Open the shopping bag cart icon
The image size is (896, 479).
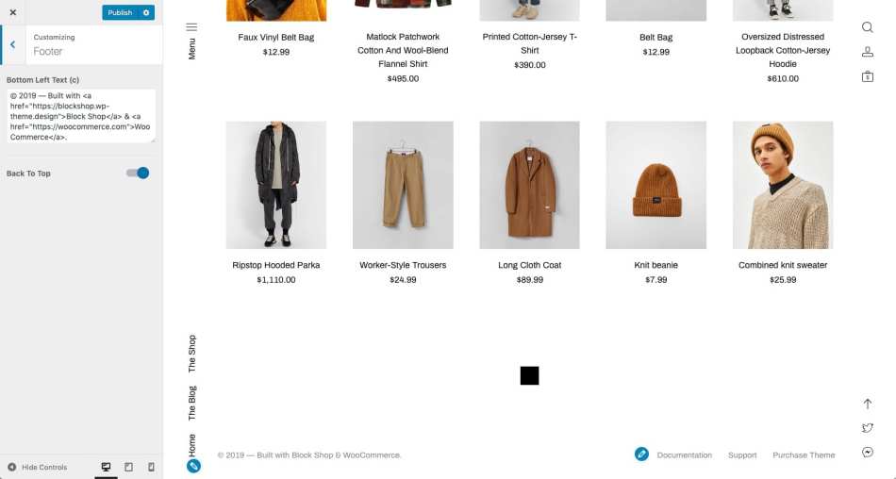(867, 76)
